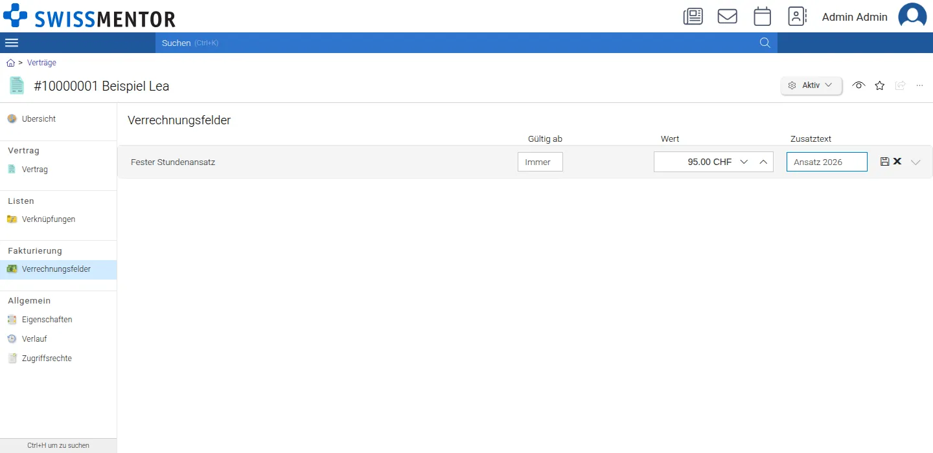Image resolution: width=933 pixels, height=453 pixels.
Task: Click the '#10000001 Beispiel Lea' title
Action: coord(102,86)
